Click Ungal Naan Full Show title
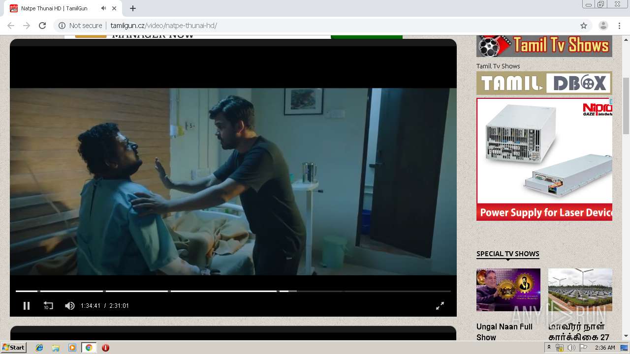This screenshot has height=354, width=630. pyautogui.click(x=504, y=332)
